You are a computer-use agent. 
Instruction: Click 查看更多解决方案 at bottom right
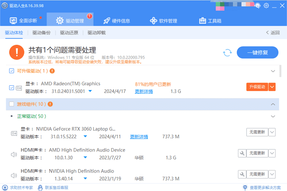(264, 188)
